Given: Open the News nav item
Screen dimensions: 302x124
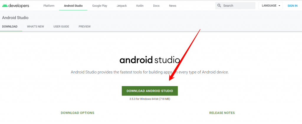Looking at the screenshot, I should point(173,6).
